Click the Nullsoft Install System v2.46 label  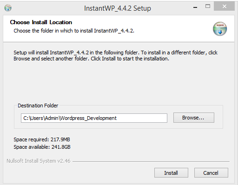coord(39,161)
